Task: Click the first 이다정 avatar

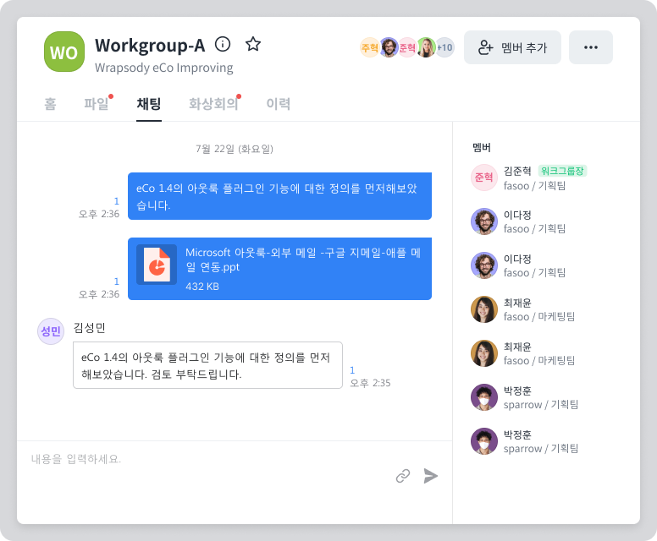Action: pyautogui.click(x=484, y=221)
